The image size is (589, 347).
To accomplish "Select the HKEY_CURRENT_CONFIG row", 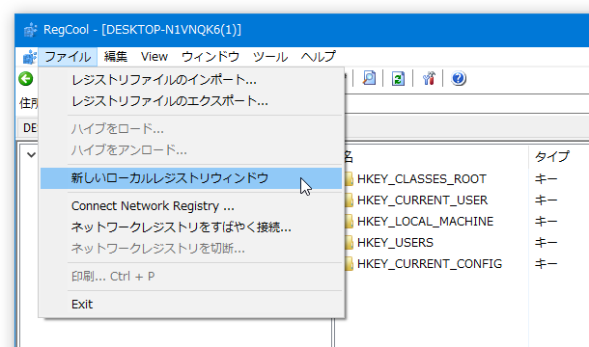I will pyautogui.click(x=430, y=264).
